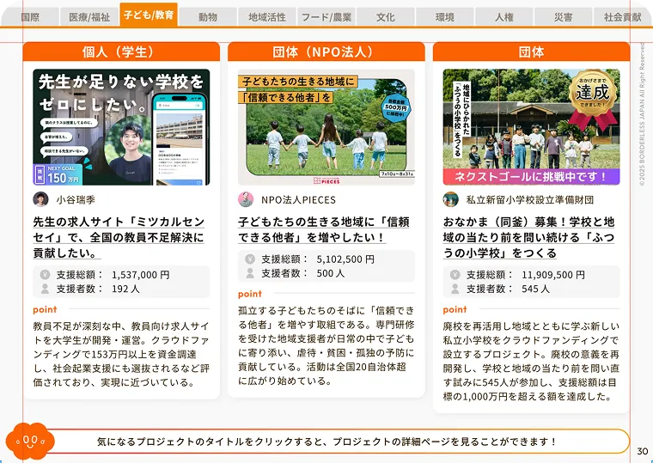The height and width of the screenshot is (463, 653).
Task: Open the 「ふつうの小学校」をつくる project title link
Action: (x=528, y=238)
